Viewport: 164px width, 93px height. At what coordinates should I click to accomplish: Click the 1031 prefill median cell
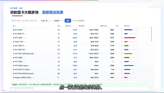pos(112,78)
